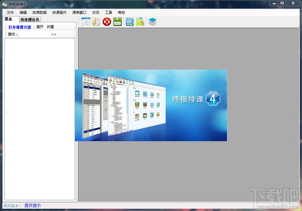Maximize the 终极排课4 window
The height and width of the screenshot is (211, 302).
(x=282, y=3)
